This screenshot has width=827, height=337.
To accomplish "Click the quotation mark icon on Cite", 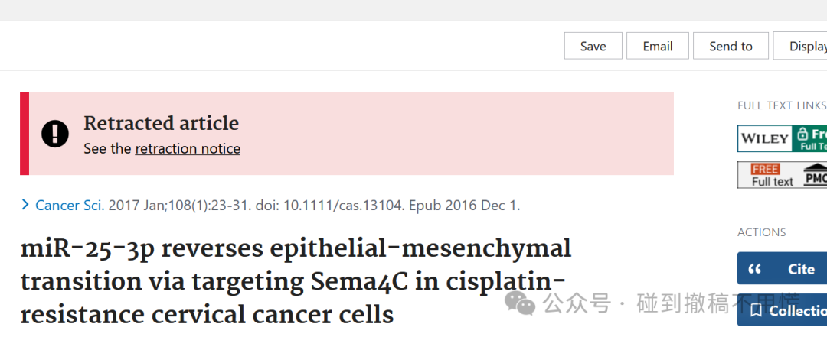I will click(x=755, y=269).
